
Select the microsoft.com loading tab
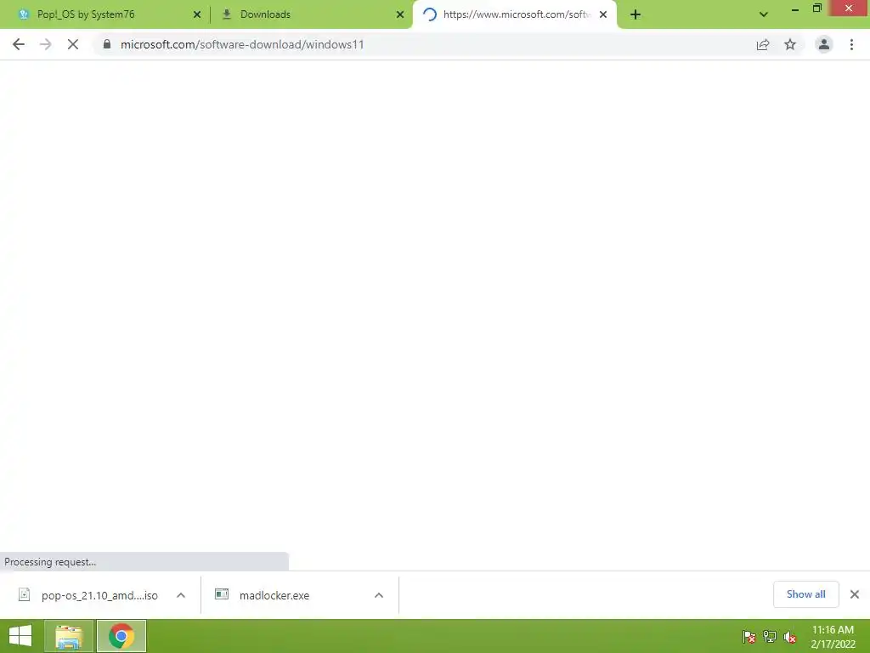tap(514, 14)
